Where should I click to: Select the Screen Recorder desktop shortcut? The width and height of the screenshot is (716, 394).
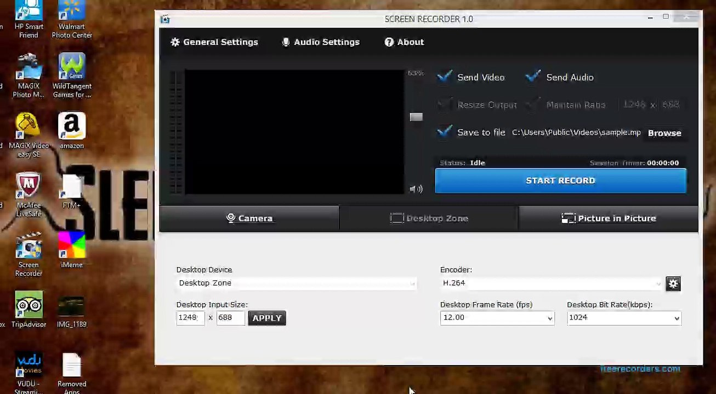coord(29,254)
